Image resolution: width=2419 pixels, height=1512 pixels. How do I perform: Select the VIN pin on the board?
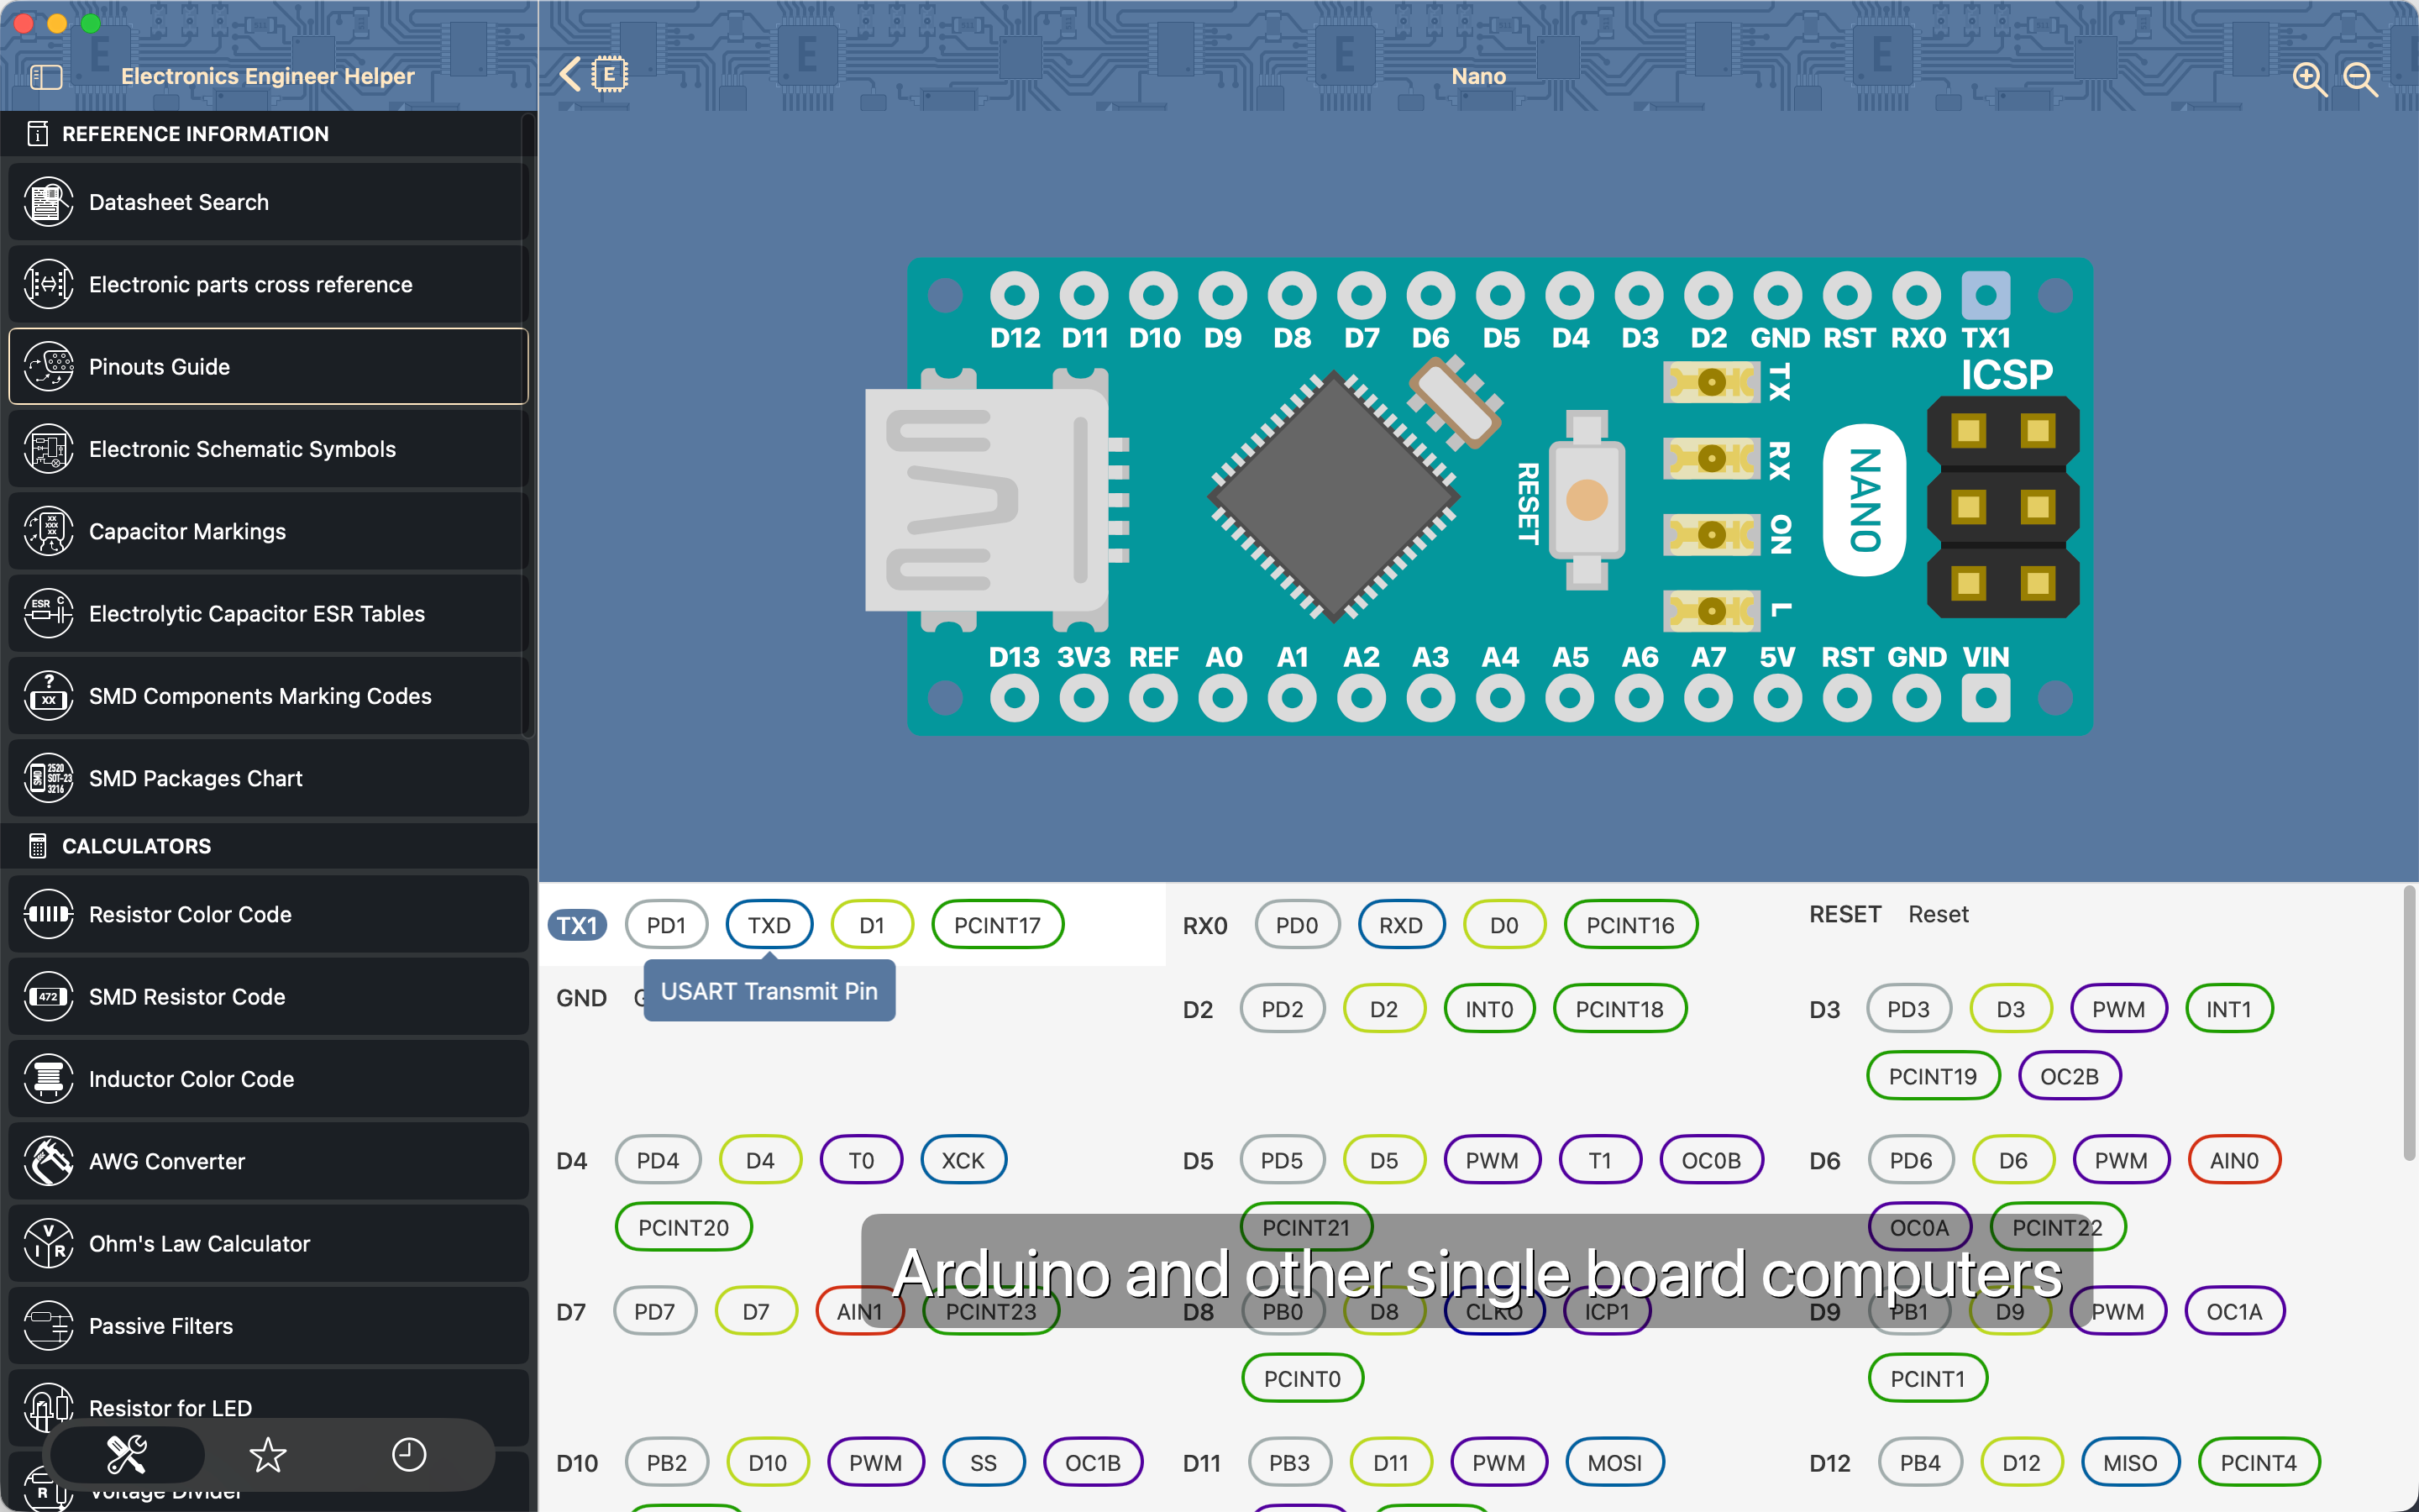tap(1986, 697)
